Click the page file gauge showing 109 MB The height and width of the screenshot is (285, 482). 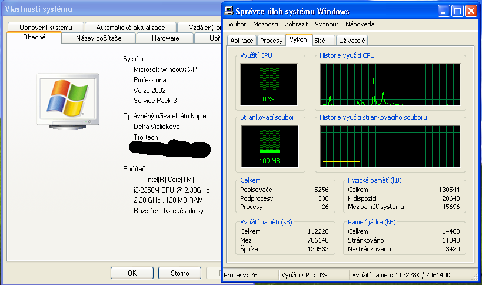270,146
